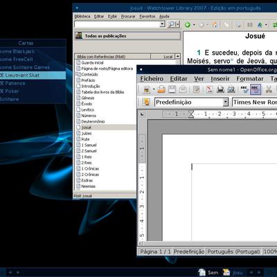Image resolution: width=277 pixels, height=277 pixels.
Task: Click Português (Portugal) language in status bar
Action: 233,251
